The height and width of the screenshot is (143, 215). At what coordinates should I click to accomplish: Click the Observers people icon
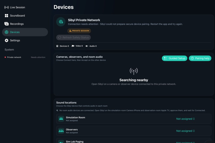pos(61,131)
